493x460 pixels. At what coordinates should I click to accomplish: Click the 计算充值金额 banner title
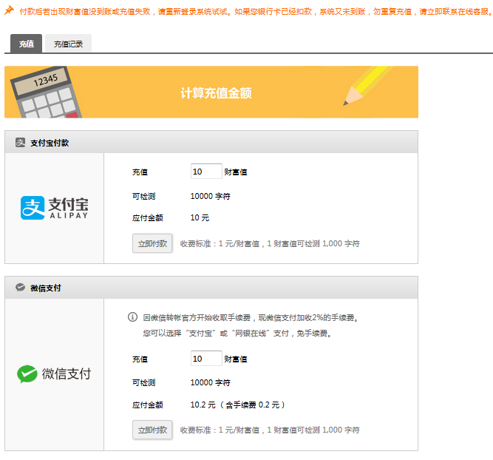[x=216, y=93]
